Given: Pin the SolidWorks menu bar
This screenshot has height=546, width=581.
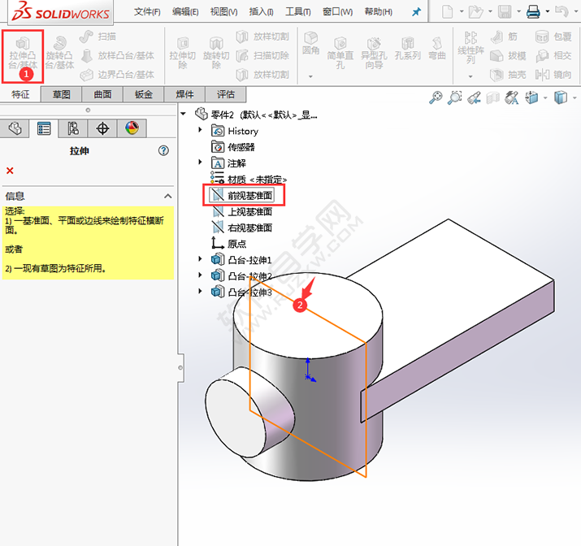Looking at the screenshot, I should (417, 12).
